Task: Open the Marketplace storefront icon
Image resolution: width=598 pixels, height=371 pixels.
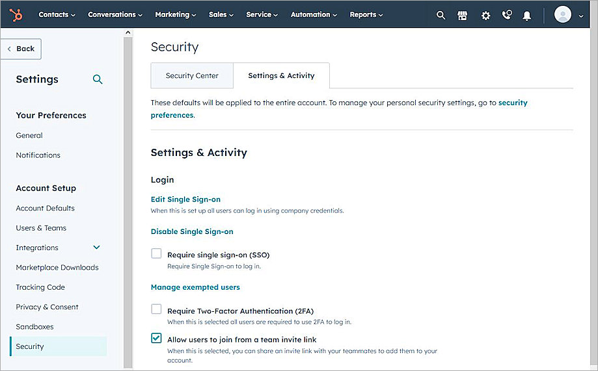Action: click(x=463, y=15)
